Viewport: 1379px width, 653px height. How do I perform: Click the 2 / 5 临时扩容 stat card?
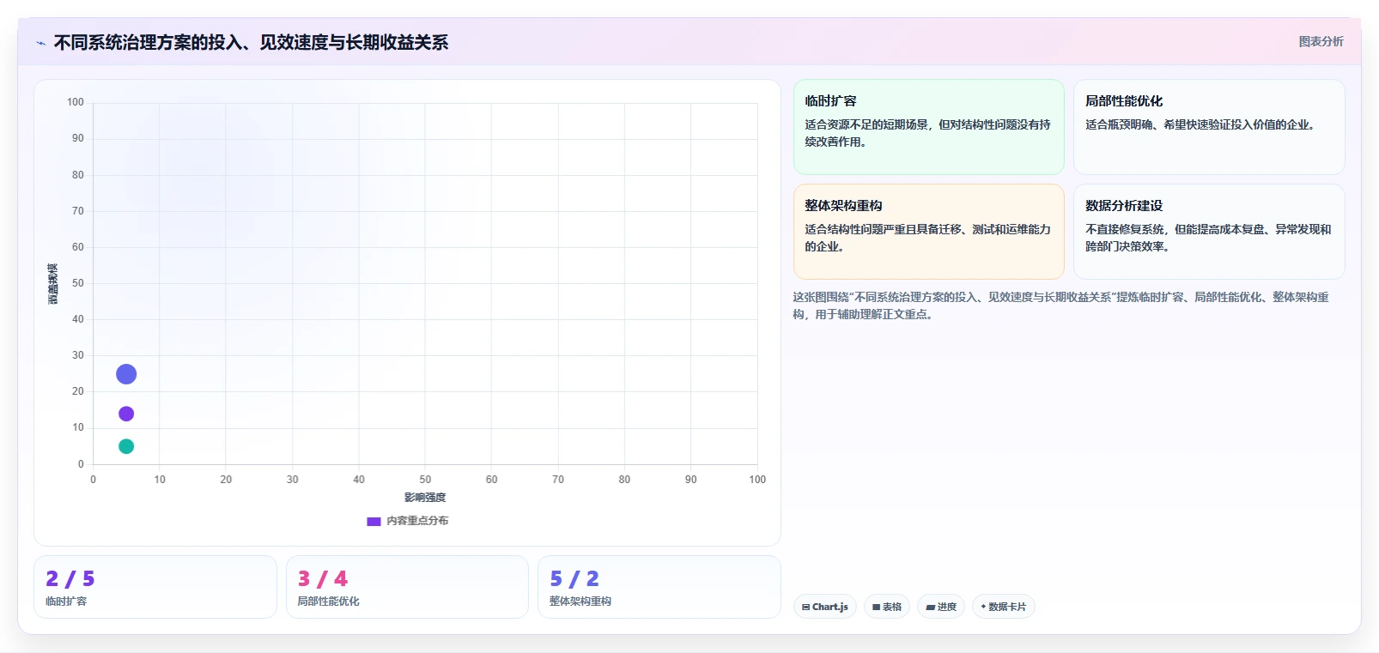[155, 587]
